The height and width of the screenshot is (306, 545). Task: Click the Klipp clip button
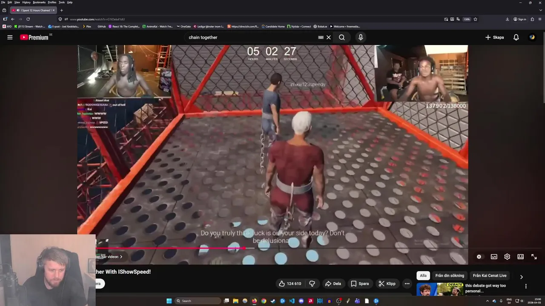click(x=387, y=283)
